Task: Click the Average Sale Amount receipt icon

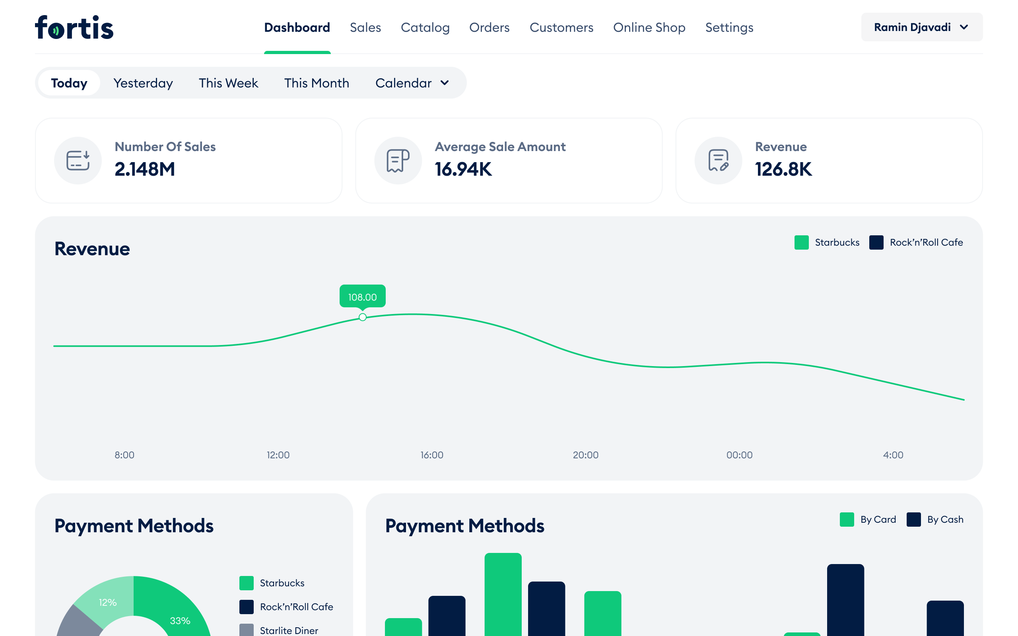Action: click(x=398, y=160)
